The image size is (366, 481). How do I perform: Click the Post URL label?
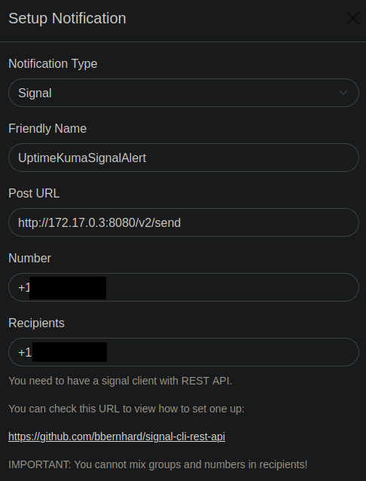[x=34, y=194]
